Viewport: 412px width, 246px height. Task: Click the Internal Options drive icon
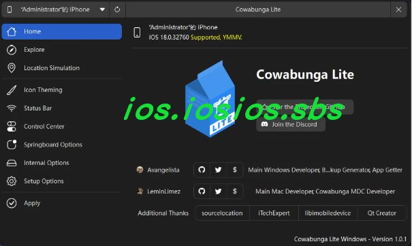point(12,163)
